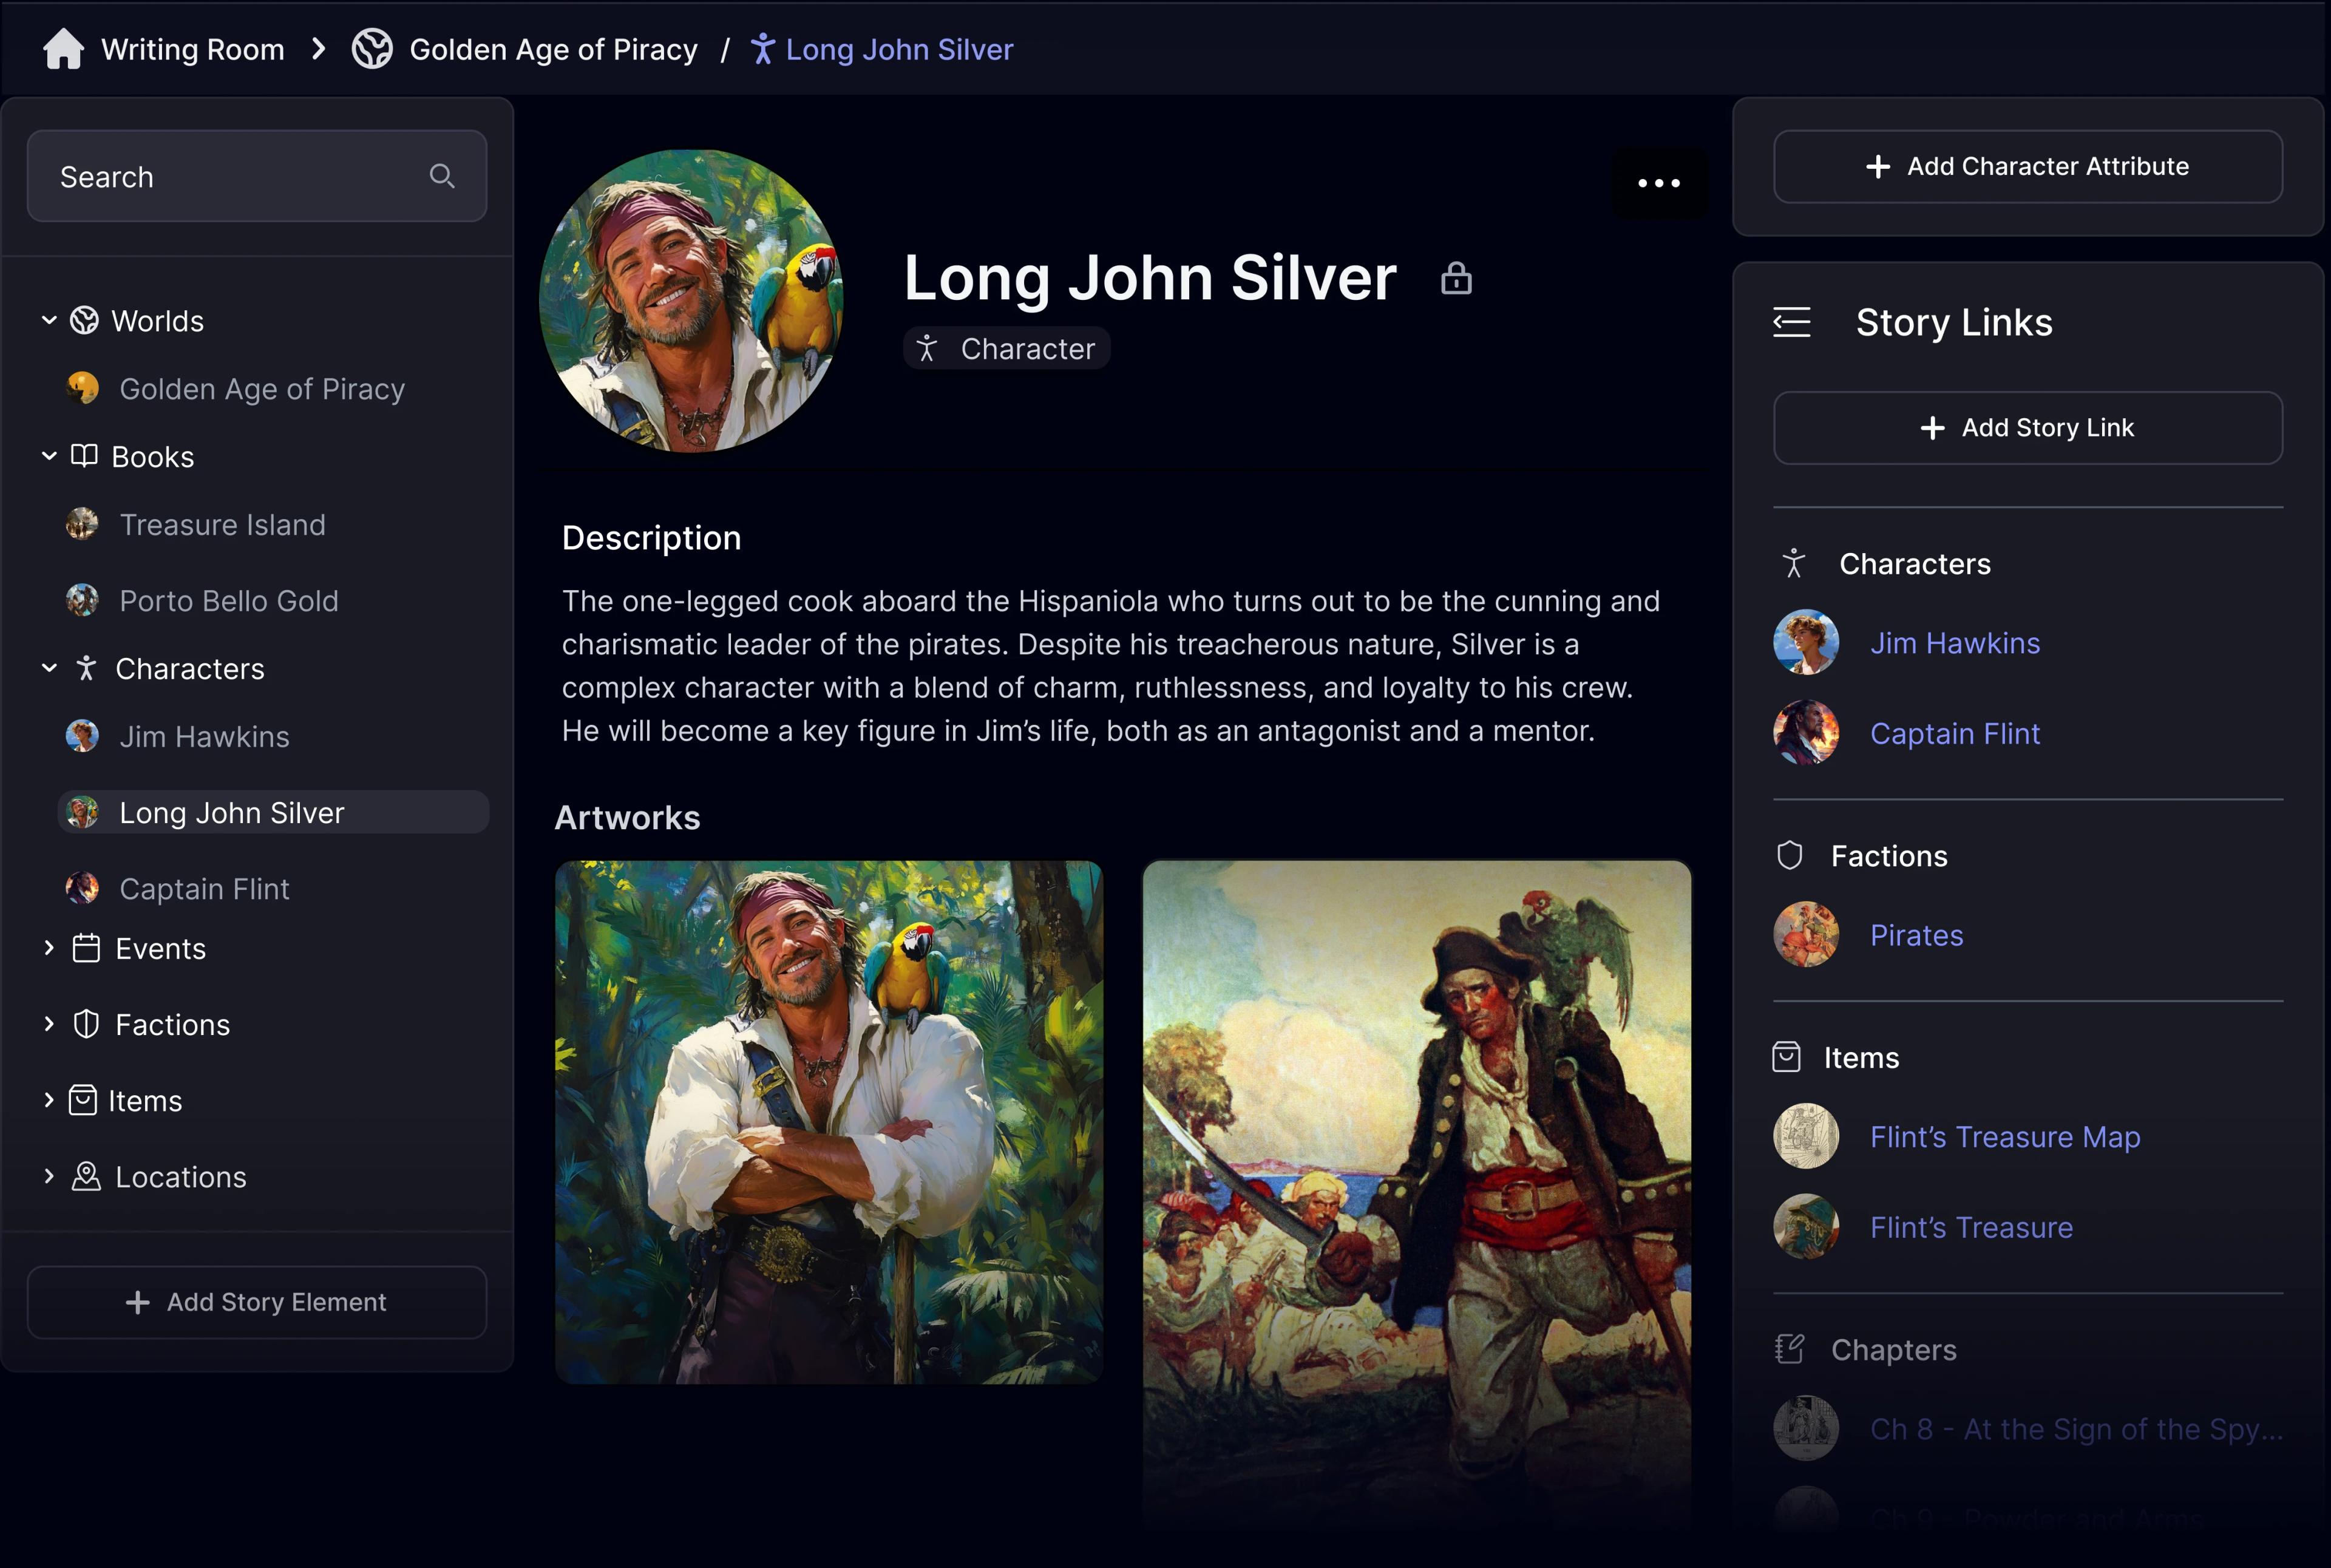Click the Factions shield icon in Story Links
The width and height of the screenshot is (2331, 1568).
tap(1789, 855)
